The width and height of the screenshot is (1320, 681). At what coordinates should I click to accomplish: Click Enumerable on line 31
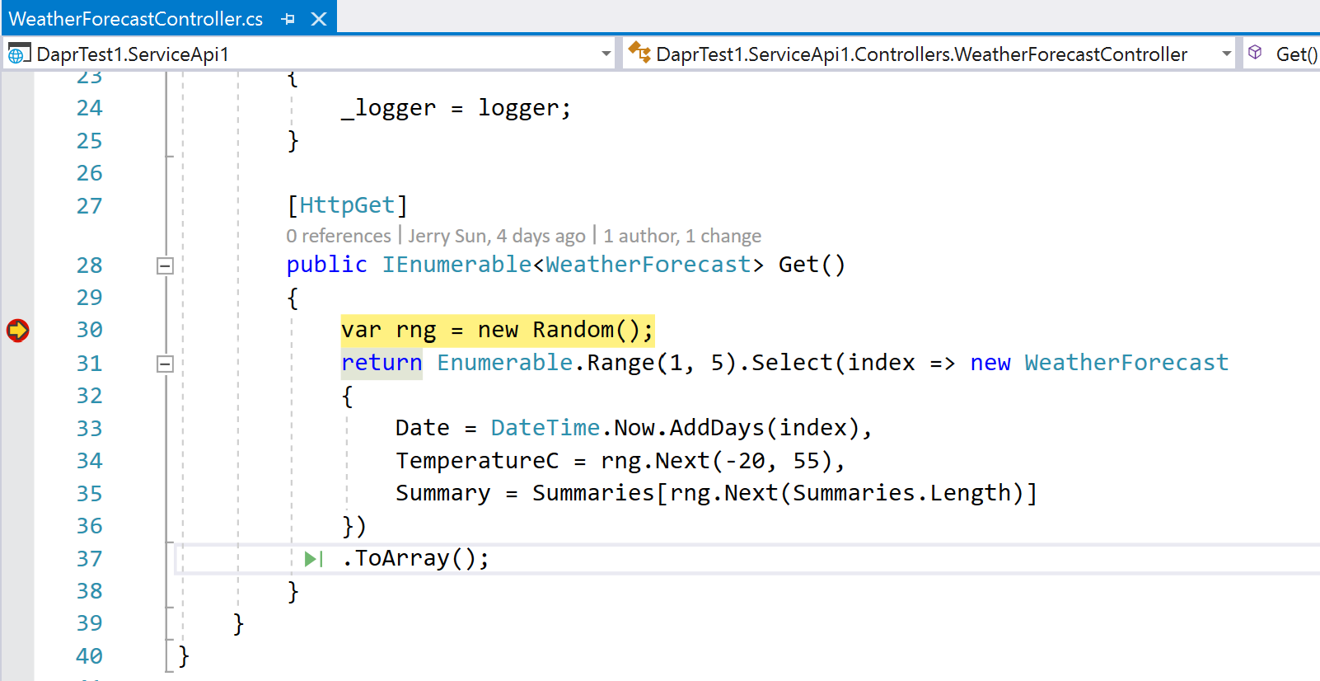[x=505, y=363]
